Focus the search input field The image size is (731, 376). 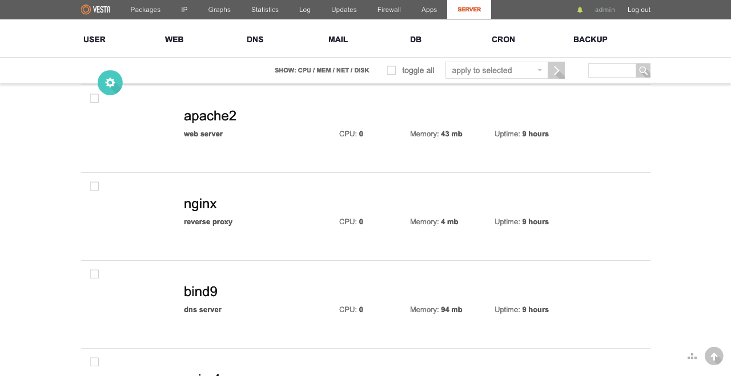pyautogui.click(x=612, y=71)
